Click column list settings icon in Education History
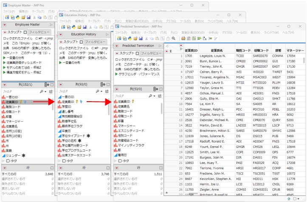Image resolution: width=307 pixels, height=202 pixels. point(103,84)
